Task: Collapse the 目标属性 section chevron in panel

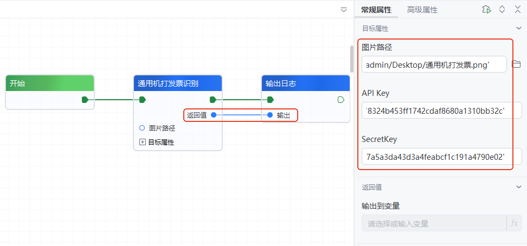Action: [x=518, y=28]
